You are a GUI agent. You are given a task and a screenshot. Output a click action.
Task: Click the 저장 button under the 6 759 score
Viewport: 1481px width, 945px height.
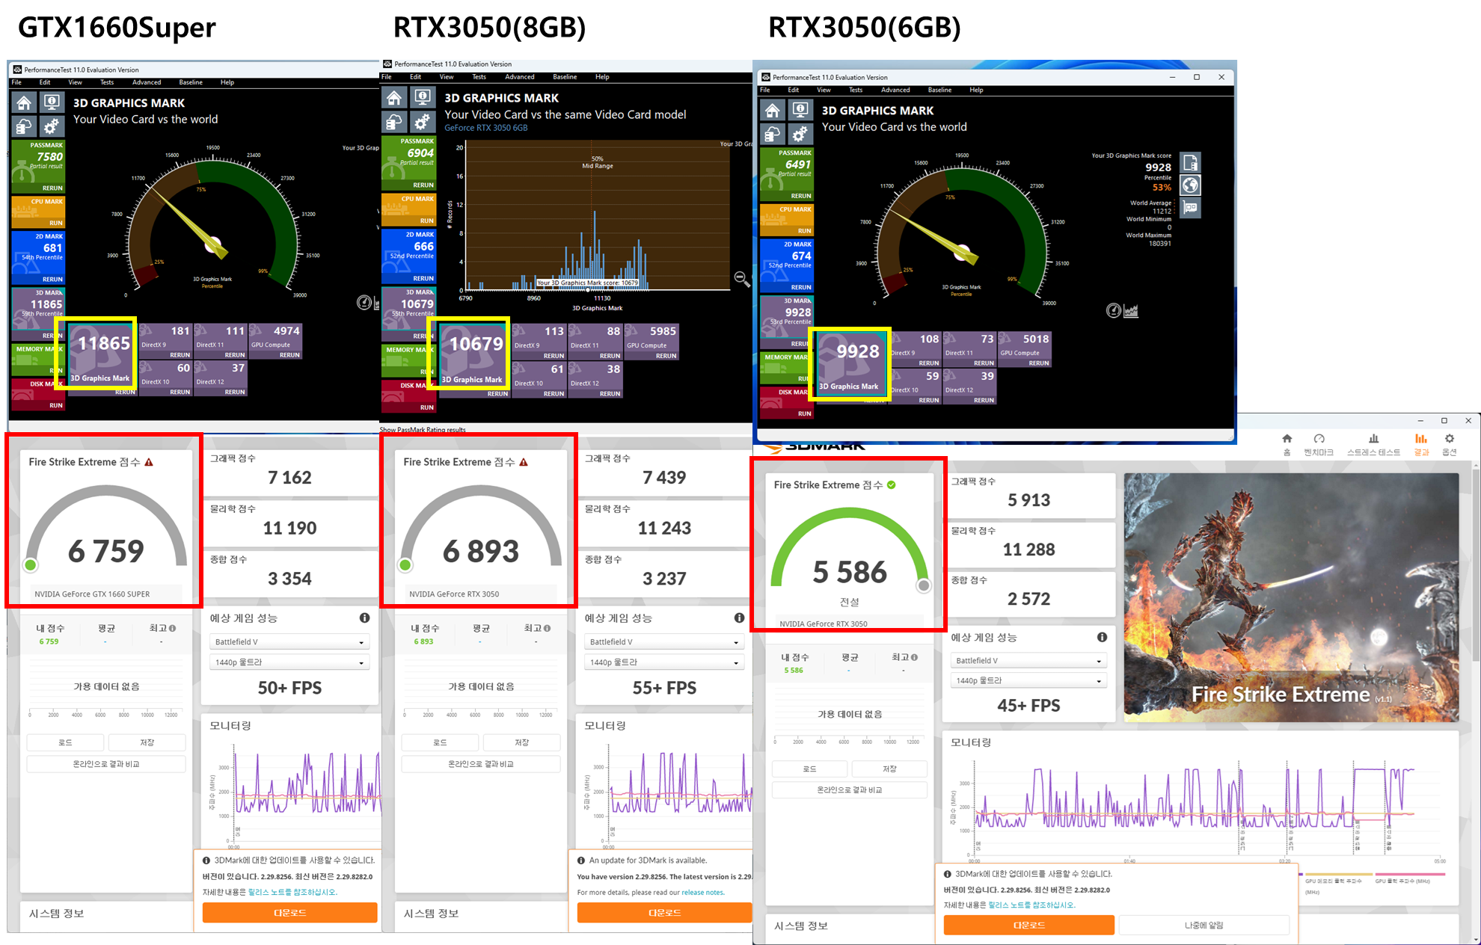coord(147,742)
